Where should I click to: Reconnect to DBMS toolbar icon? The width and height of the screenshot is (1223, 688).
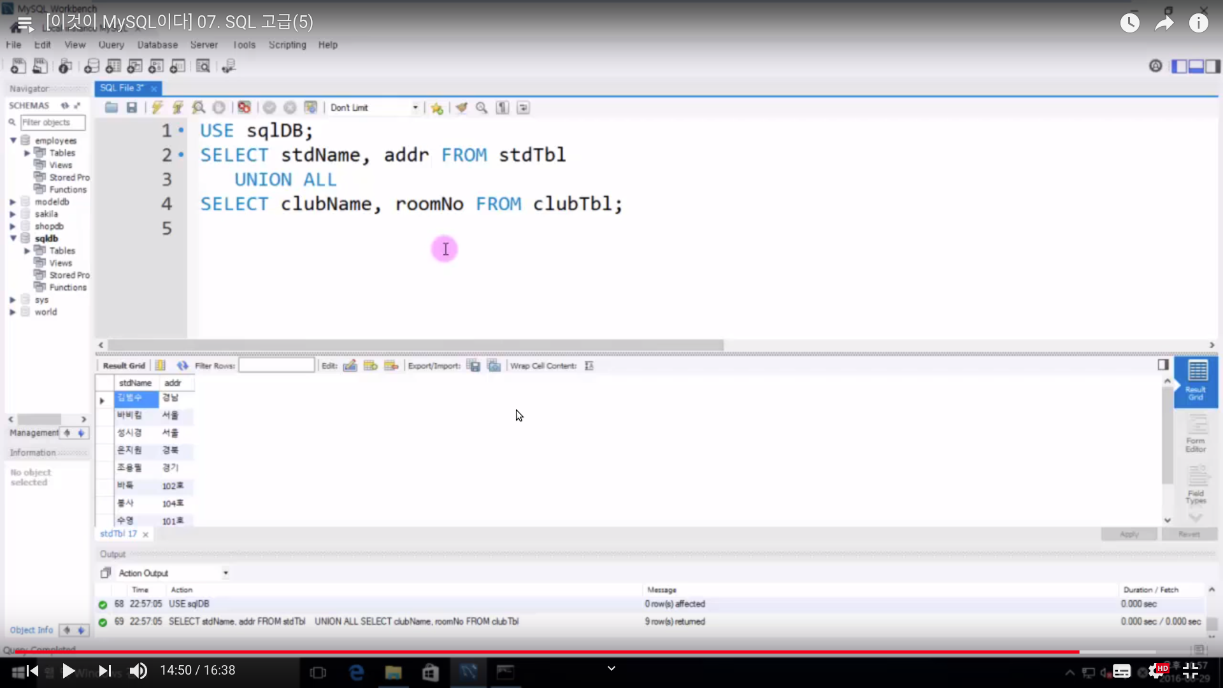pyautogui.click(x=229, y=66)
